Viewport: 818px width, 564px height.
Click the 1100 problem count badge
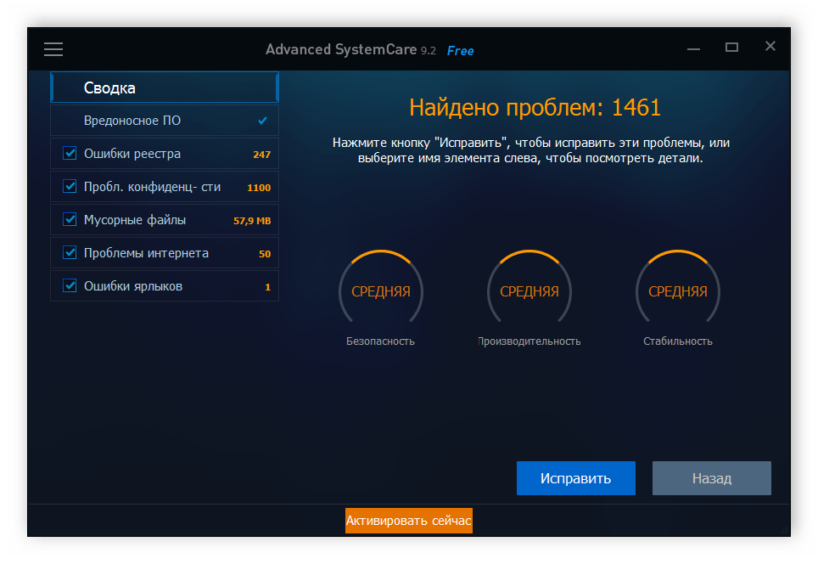pyautogui.click(x=261, y=186)
